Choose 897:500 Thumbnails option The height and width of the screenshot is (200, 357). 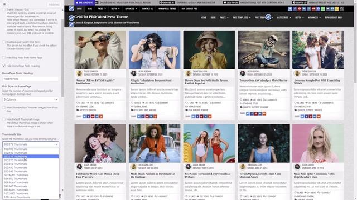tap(31, 186)
